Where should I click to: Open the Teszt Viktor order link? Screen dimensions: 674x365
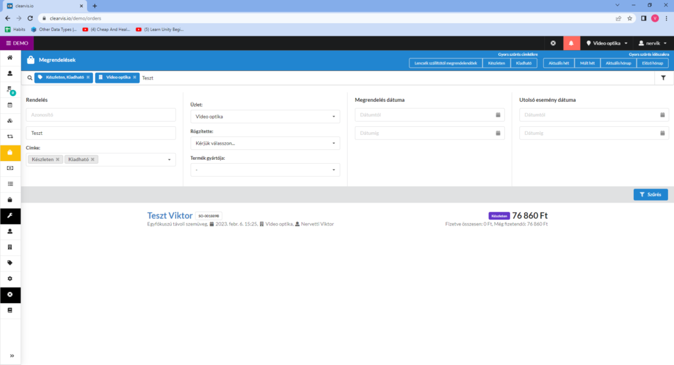[x=170, y=216]
